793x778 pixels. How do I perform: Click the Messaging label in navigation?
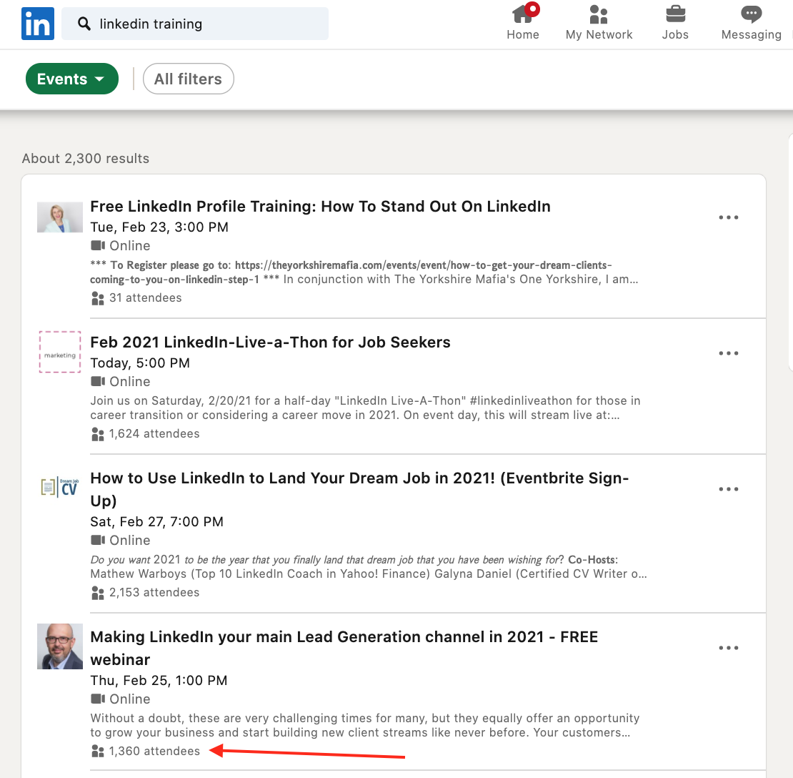pyautogui.click(x=751, y=34)
